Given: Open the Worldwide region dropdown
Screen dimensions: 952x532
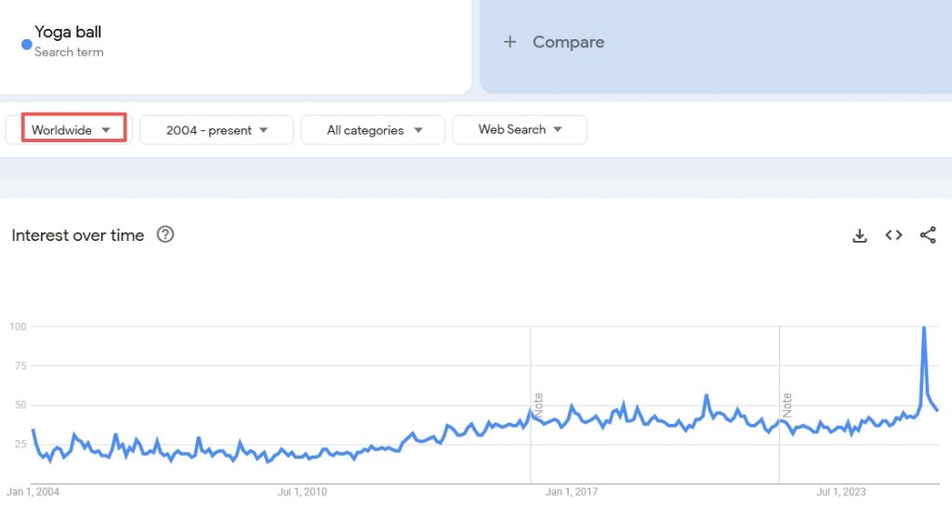Looking at the screenshot, I should 72,130.
